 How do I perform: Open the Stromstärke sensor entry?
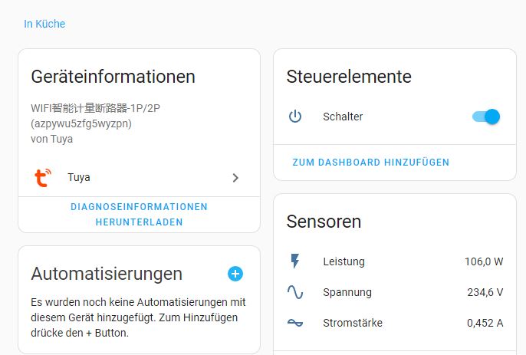click(353, 323)
